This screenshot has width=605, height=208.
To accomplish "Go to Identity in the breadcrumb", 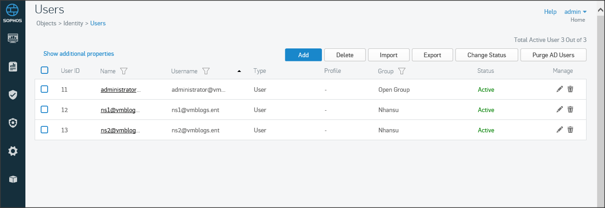I will pyautogui.click(x=73, y=23).
